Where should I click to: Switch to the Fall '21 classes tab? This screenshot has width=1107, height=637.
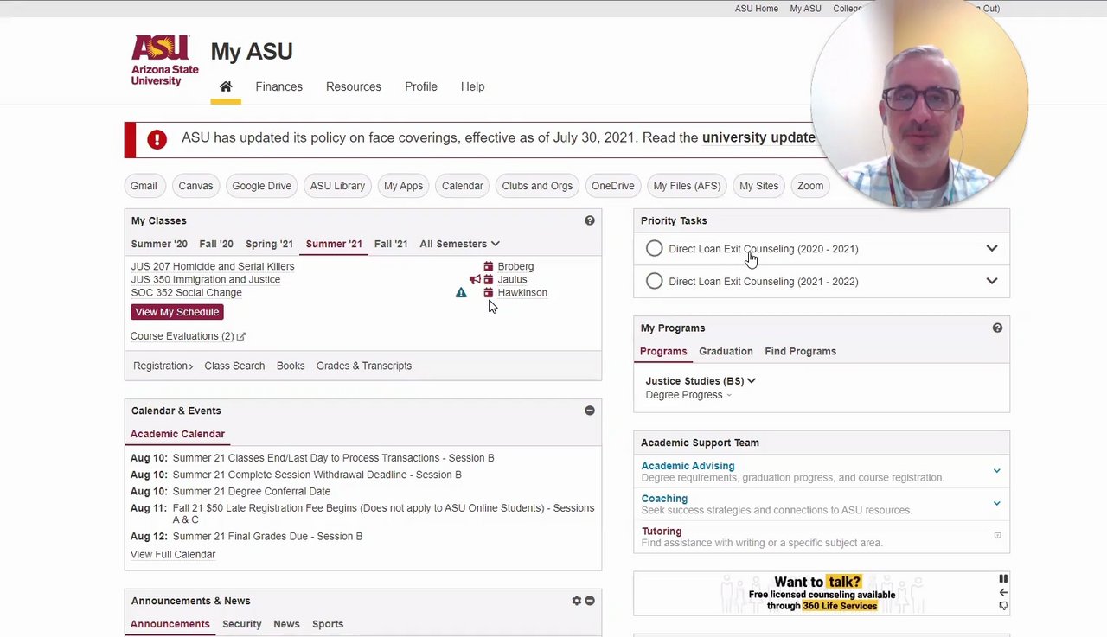391,244
